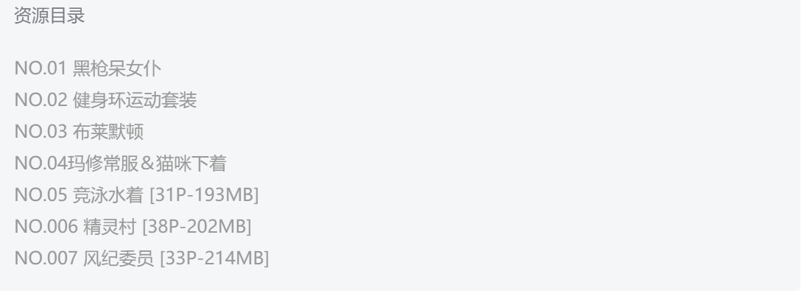Click the 精灵村 entry title
The image size is (802, 299).
[x=110, y=227]
